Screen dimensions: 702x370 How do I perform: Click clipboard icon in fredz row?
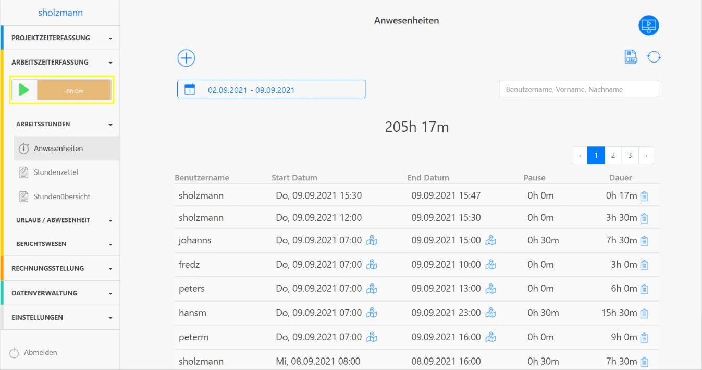click(644, 265)
